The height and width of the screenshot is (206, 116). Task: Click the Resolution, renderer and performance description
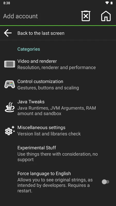tap(57, 67)
